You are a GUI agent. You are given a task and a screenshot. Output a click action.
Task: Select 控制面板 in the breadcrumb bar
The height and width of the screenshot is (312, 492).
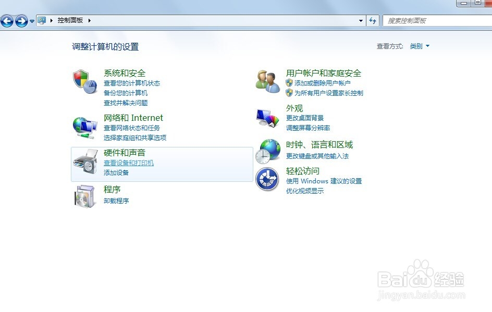tap(69, 20)
